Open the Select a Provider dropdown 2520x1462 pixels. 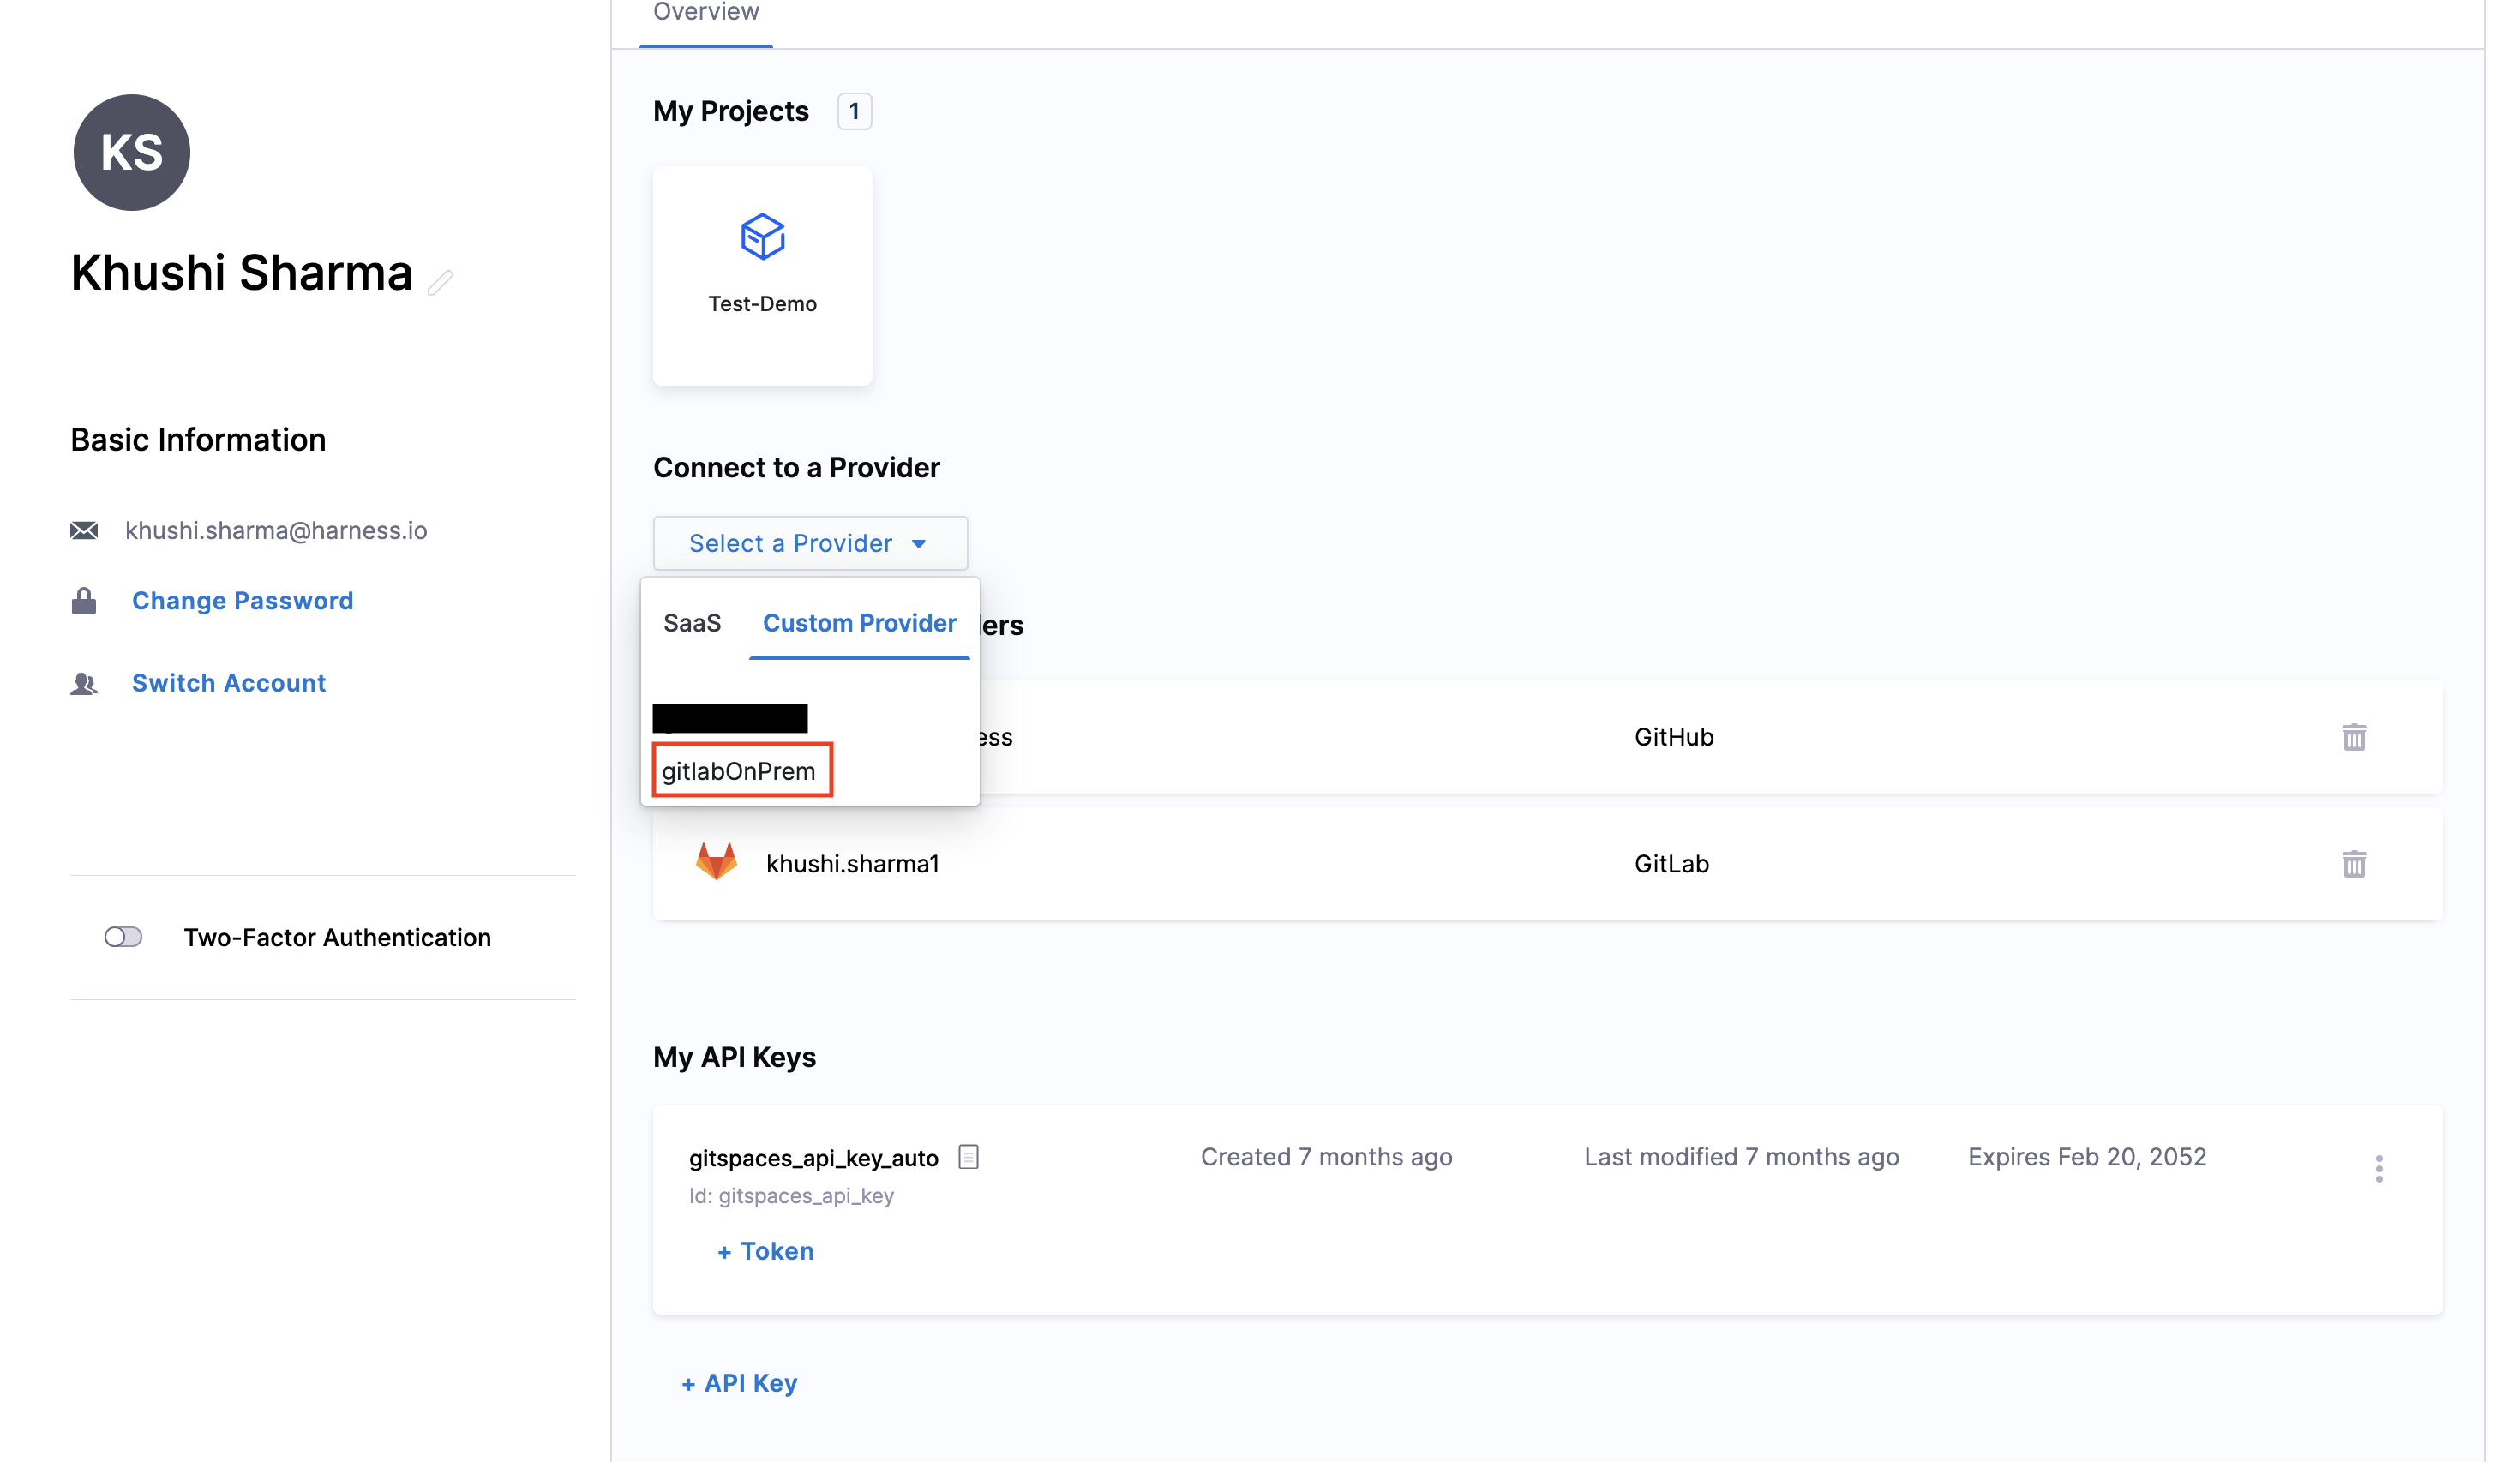point(809,543)
